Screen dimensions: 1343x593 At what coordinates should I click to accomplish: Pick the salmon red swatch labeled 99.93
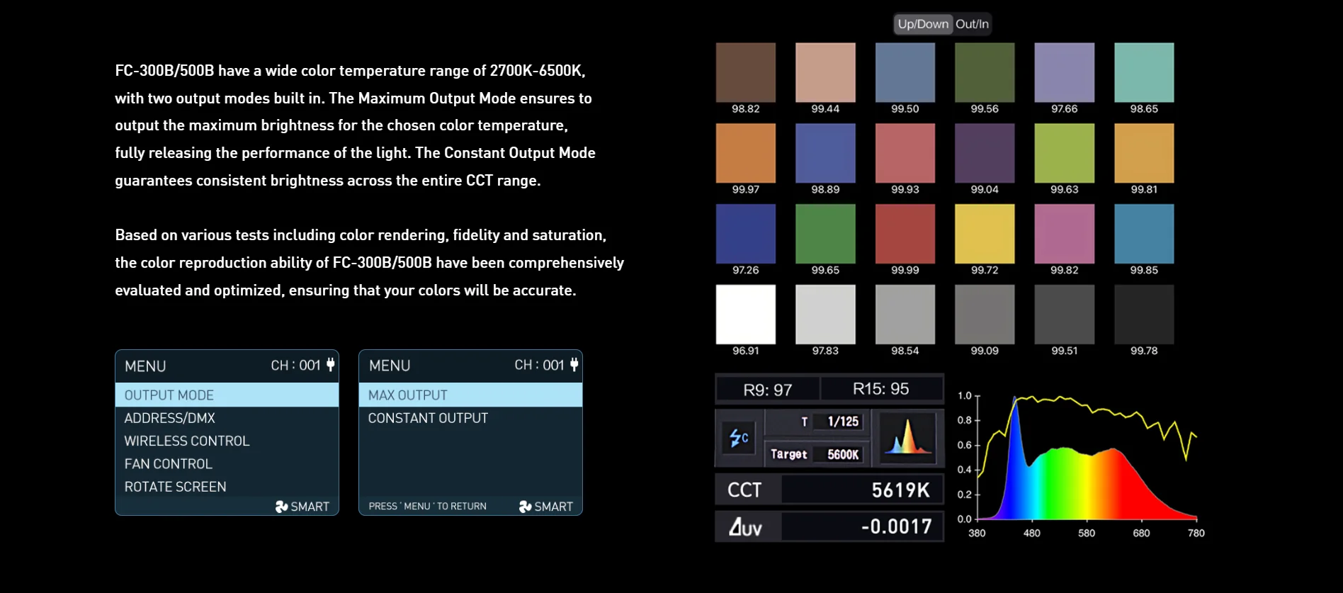[905, 153]
